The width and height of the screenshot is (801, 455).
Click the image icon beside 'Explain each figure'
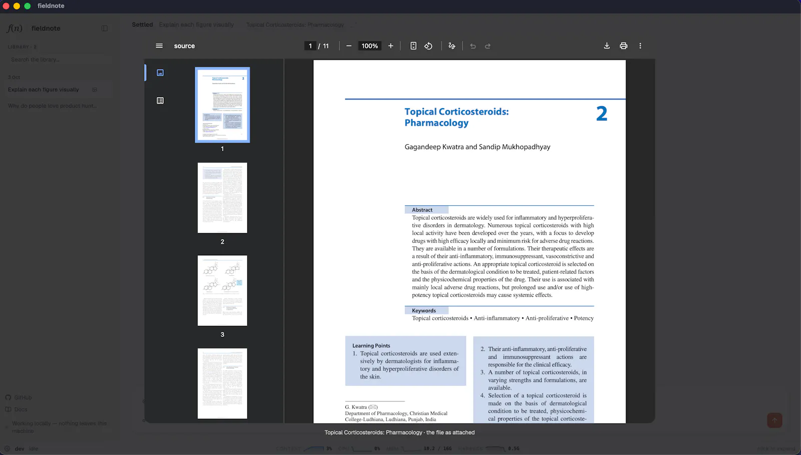(95, 90)
